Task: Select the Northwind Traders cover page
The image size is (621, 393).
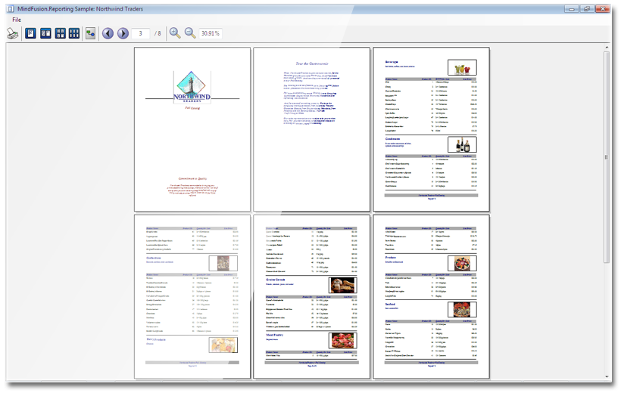Action: [x=192, y=129]
